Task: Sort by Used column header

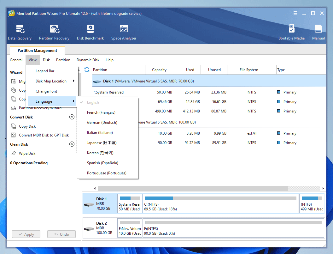Action: [x=187, y=70]
